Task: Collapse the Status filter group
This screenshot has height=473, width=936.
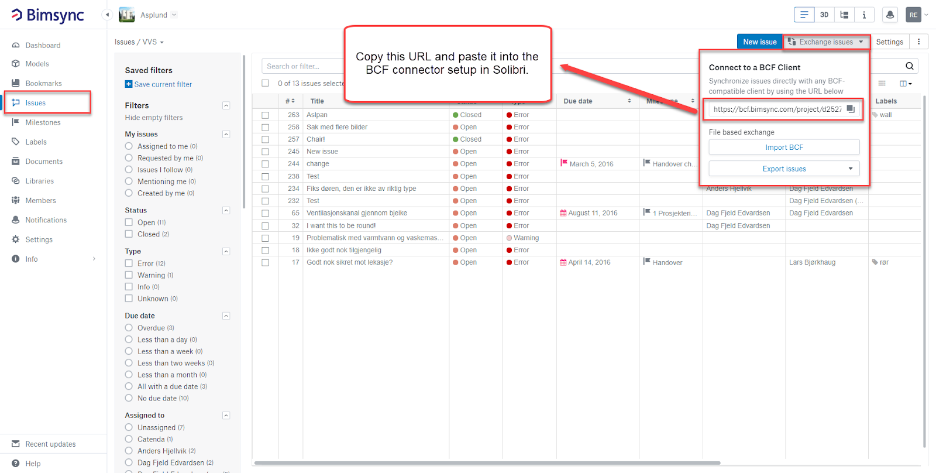Action: [226, 210]
